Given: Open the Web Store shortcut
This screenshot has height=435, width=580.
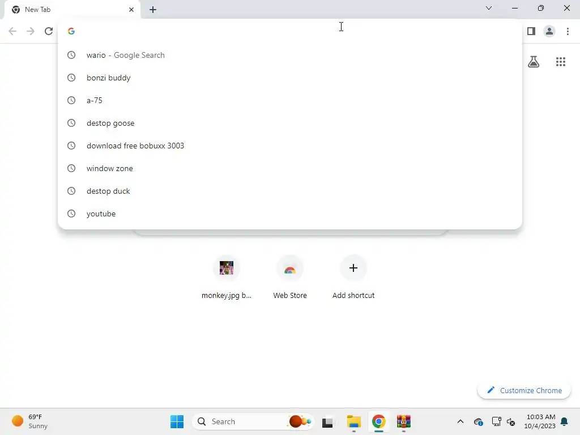Looking at the screenshot, I should point(290,278).
